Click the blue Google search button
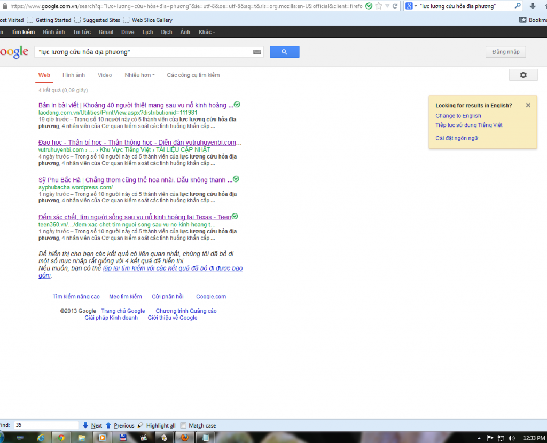This screenshot has width=547, height=443. 284,52
